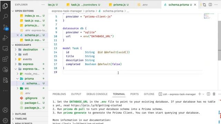Open the Extensions view icon
Viewport: 221px width, 124px height.
5,59
